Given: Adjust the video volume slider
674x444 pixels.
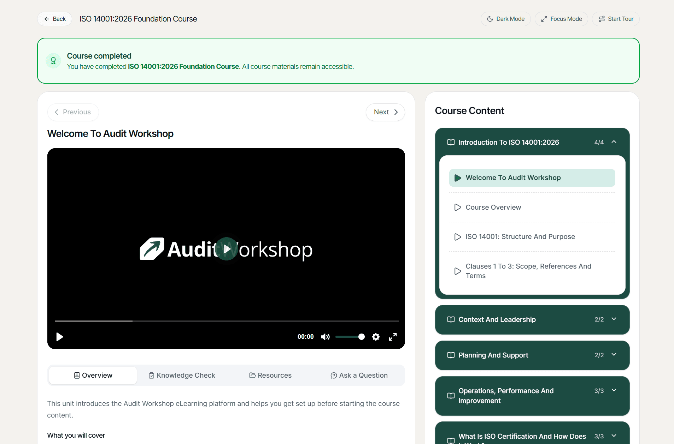Looking at the screenshot, I should 350,337.
